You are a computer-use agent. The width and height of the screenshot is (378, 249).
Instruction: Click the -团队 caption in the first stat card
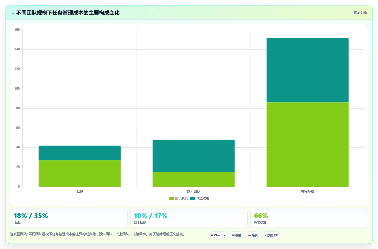(18, 223)
